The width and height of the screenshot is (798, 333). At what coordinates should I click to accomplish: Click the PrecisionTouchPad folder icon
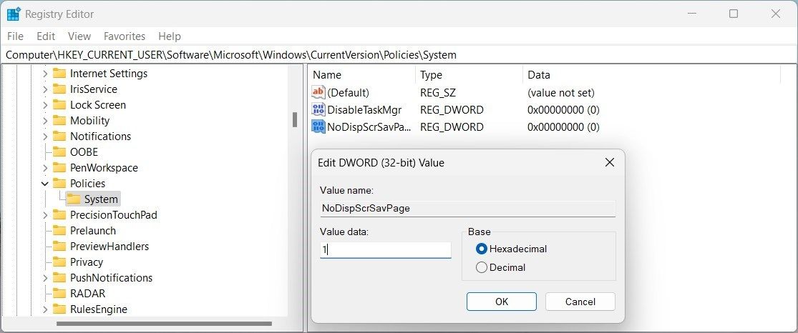click(59, 215)
